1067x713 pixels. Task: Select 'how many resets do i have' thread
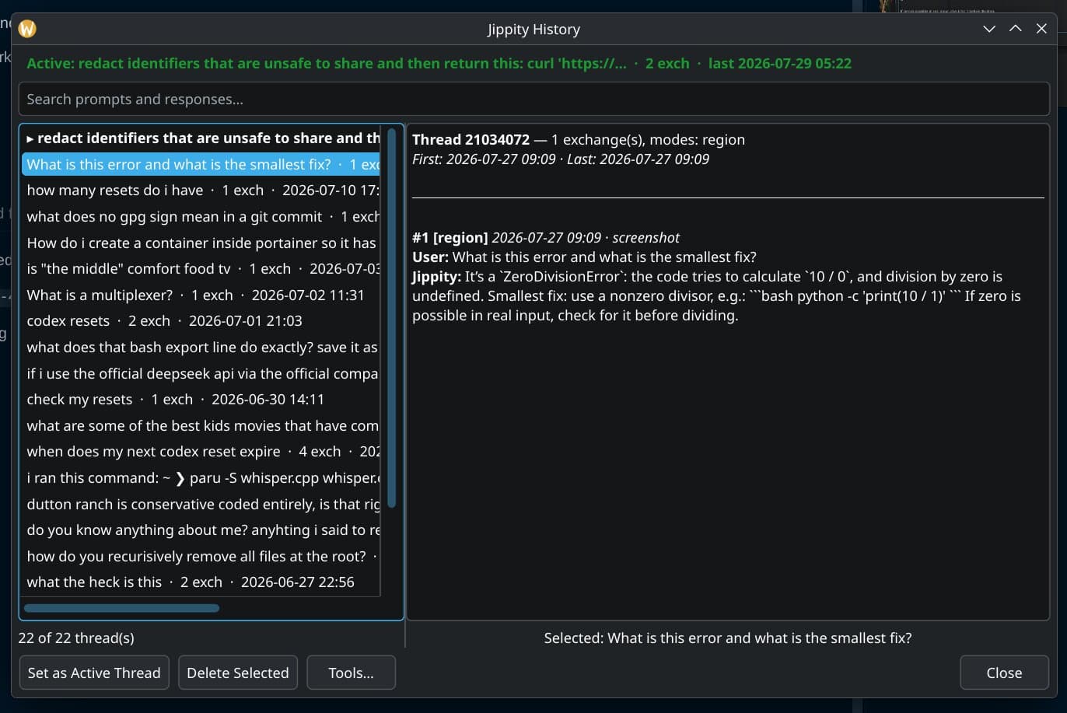[201, 190]
